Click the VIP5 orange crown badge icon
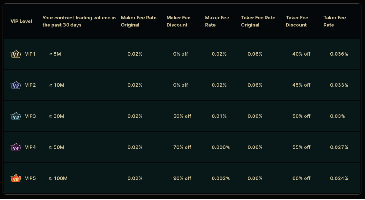365x200 pixels. (x=16, y=178)
